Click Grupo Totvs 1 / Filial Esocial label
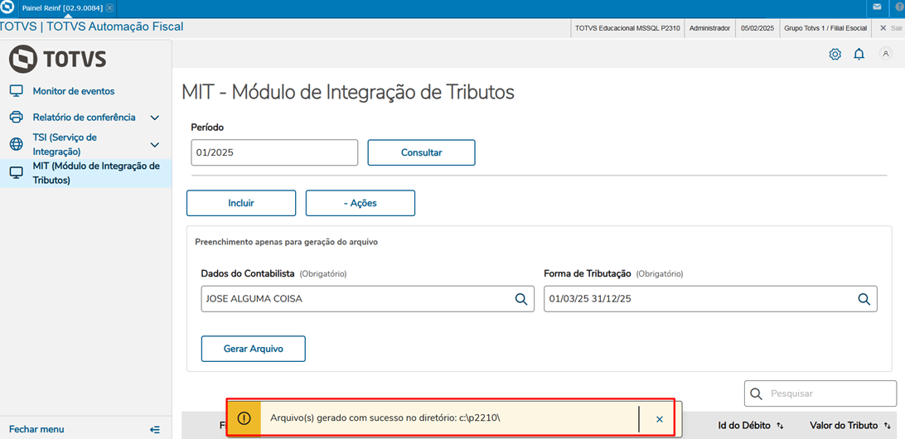This screenshot has height=439, width=905. pos(825,27)
